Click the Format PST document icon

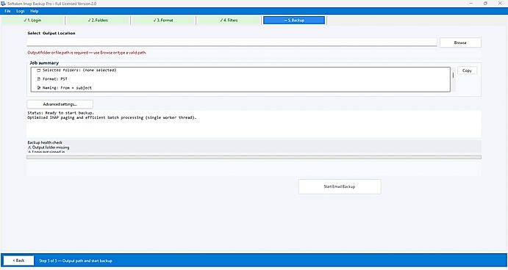tap(38, 79)
